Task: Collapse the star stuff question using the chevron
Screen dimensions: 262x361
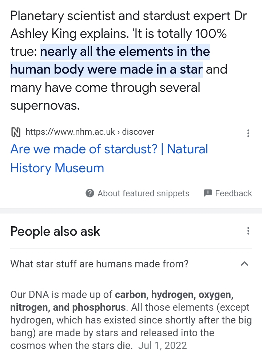Action: click(x=244, y=264)
